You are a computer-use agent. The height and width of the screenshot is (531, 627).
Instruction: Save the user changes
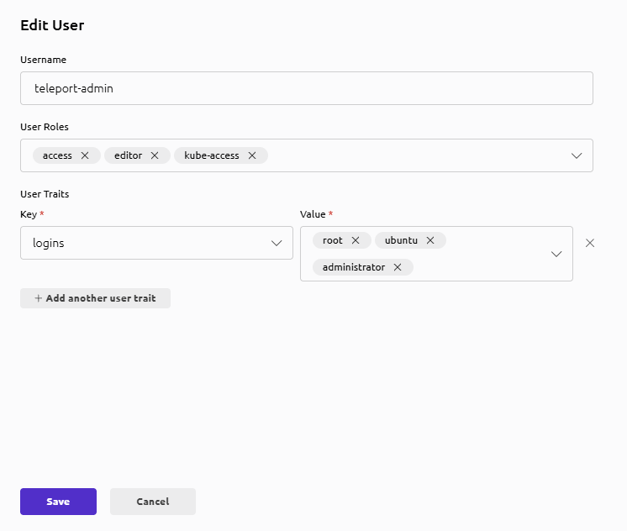(x=58, y=502)
